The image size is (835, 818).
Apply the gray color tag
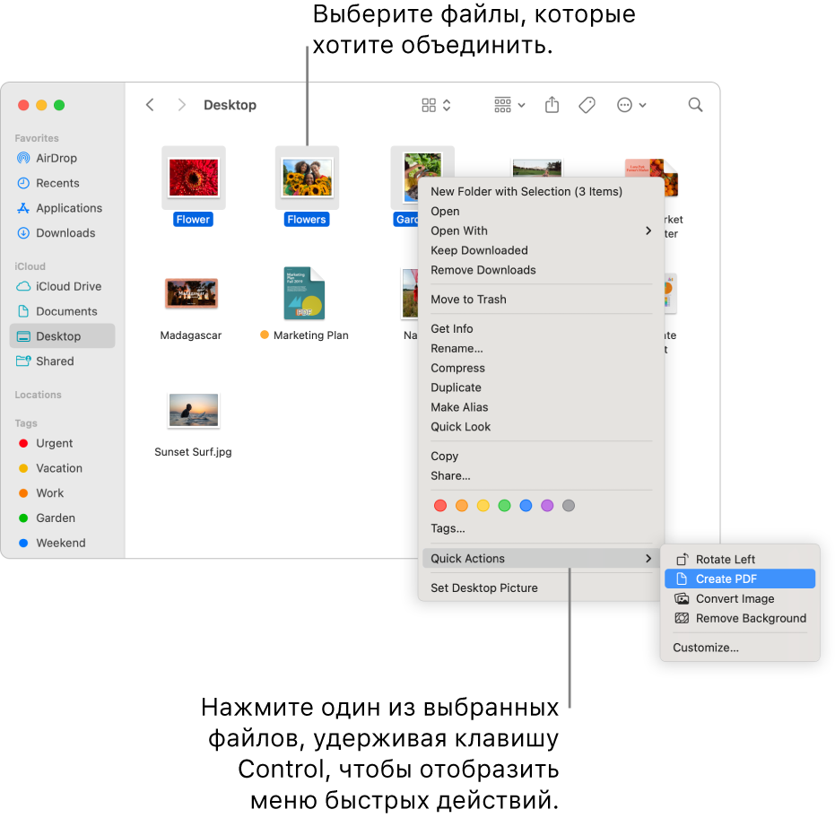pyautogui.click(x=569, y=505)
